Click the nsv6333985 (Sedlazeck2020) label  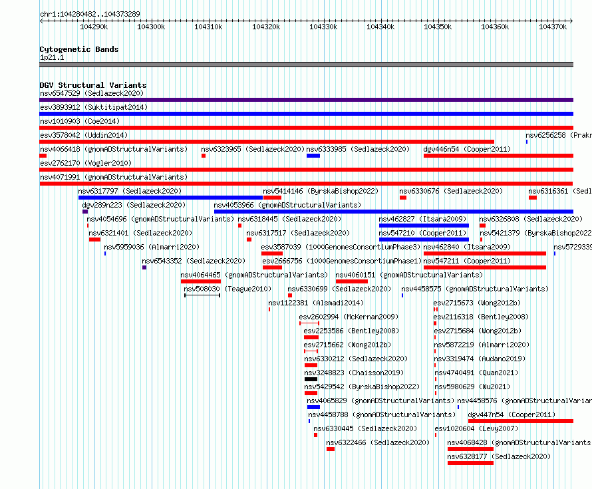coord(358,149)
